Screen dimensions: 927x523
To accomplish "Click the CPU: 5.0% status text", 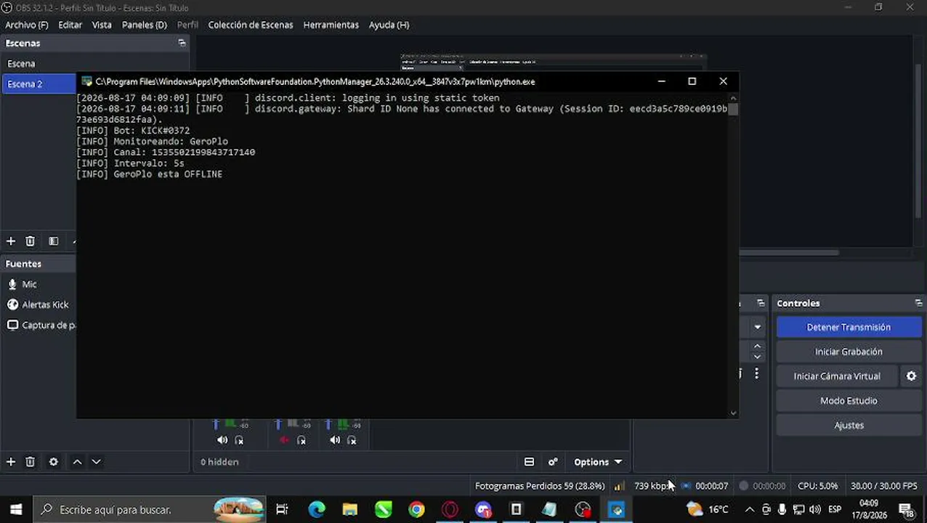I will point(817,486).
